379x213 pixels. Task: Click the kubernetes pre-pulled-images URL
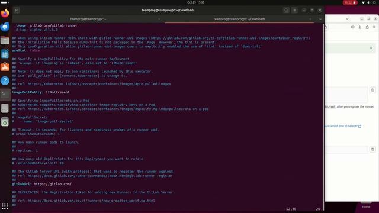tap(99, 84)
